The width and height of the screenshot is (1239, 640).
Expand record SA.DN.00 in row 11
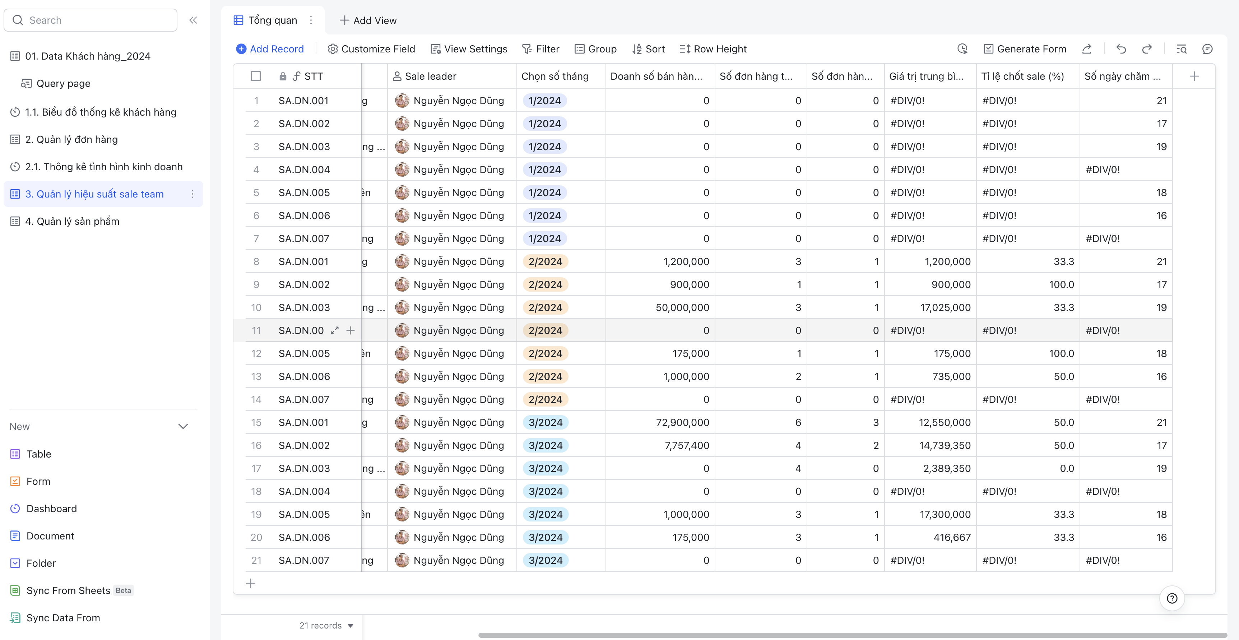pos(335,330)
